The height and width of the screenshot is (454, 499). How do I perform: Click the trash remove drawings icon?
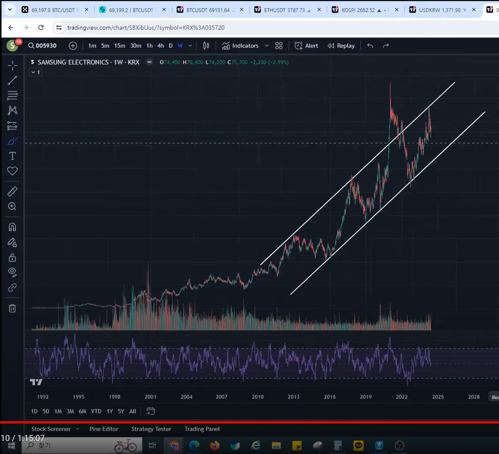pyautogui.click(x=12, y=308)
